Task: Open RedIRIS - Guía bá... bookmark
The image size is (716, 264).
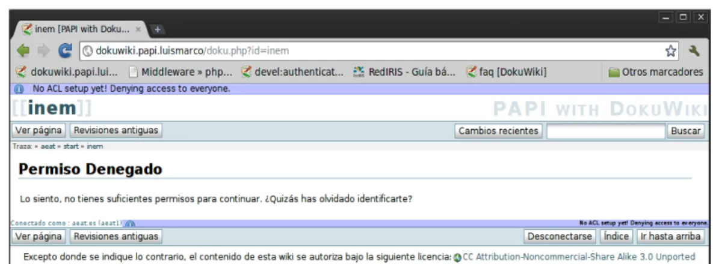Action: tap(404, 72)
